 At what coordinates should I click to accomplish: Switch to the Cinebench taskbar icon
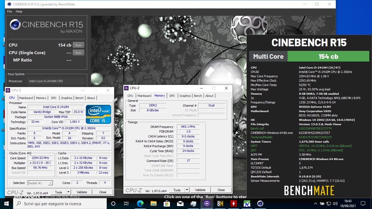point(260,204)
